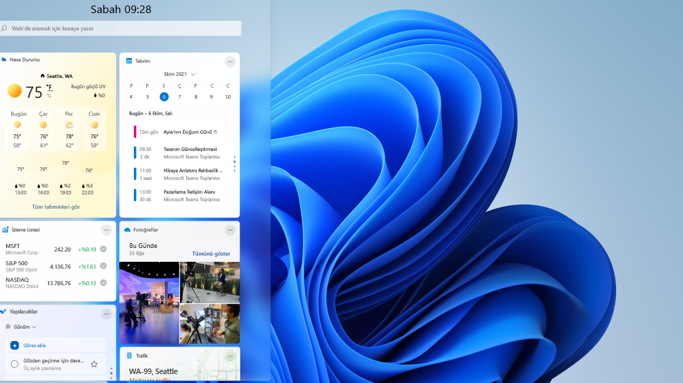Screen dimensions: 683x383
Task: Open the Tüm tahminleri gör link
Action: [x=56, y=207]
